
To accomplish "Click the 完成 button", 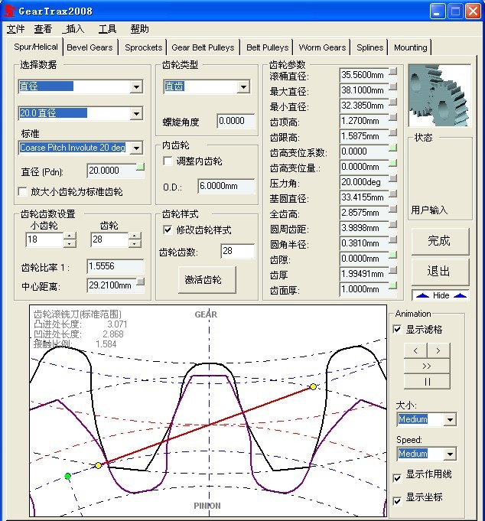I will click(440, 241).
